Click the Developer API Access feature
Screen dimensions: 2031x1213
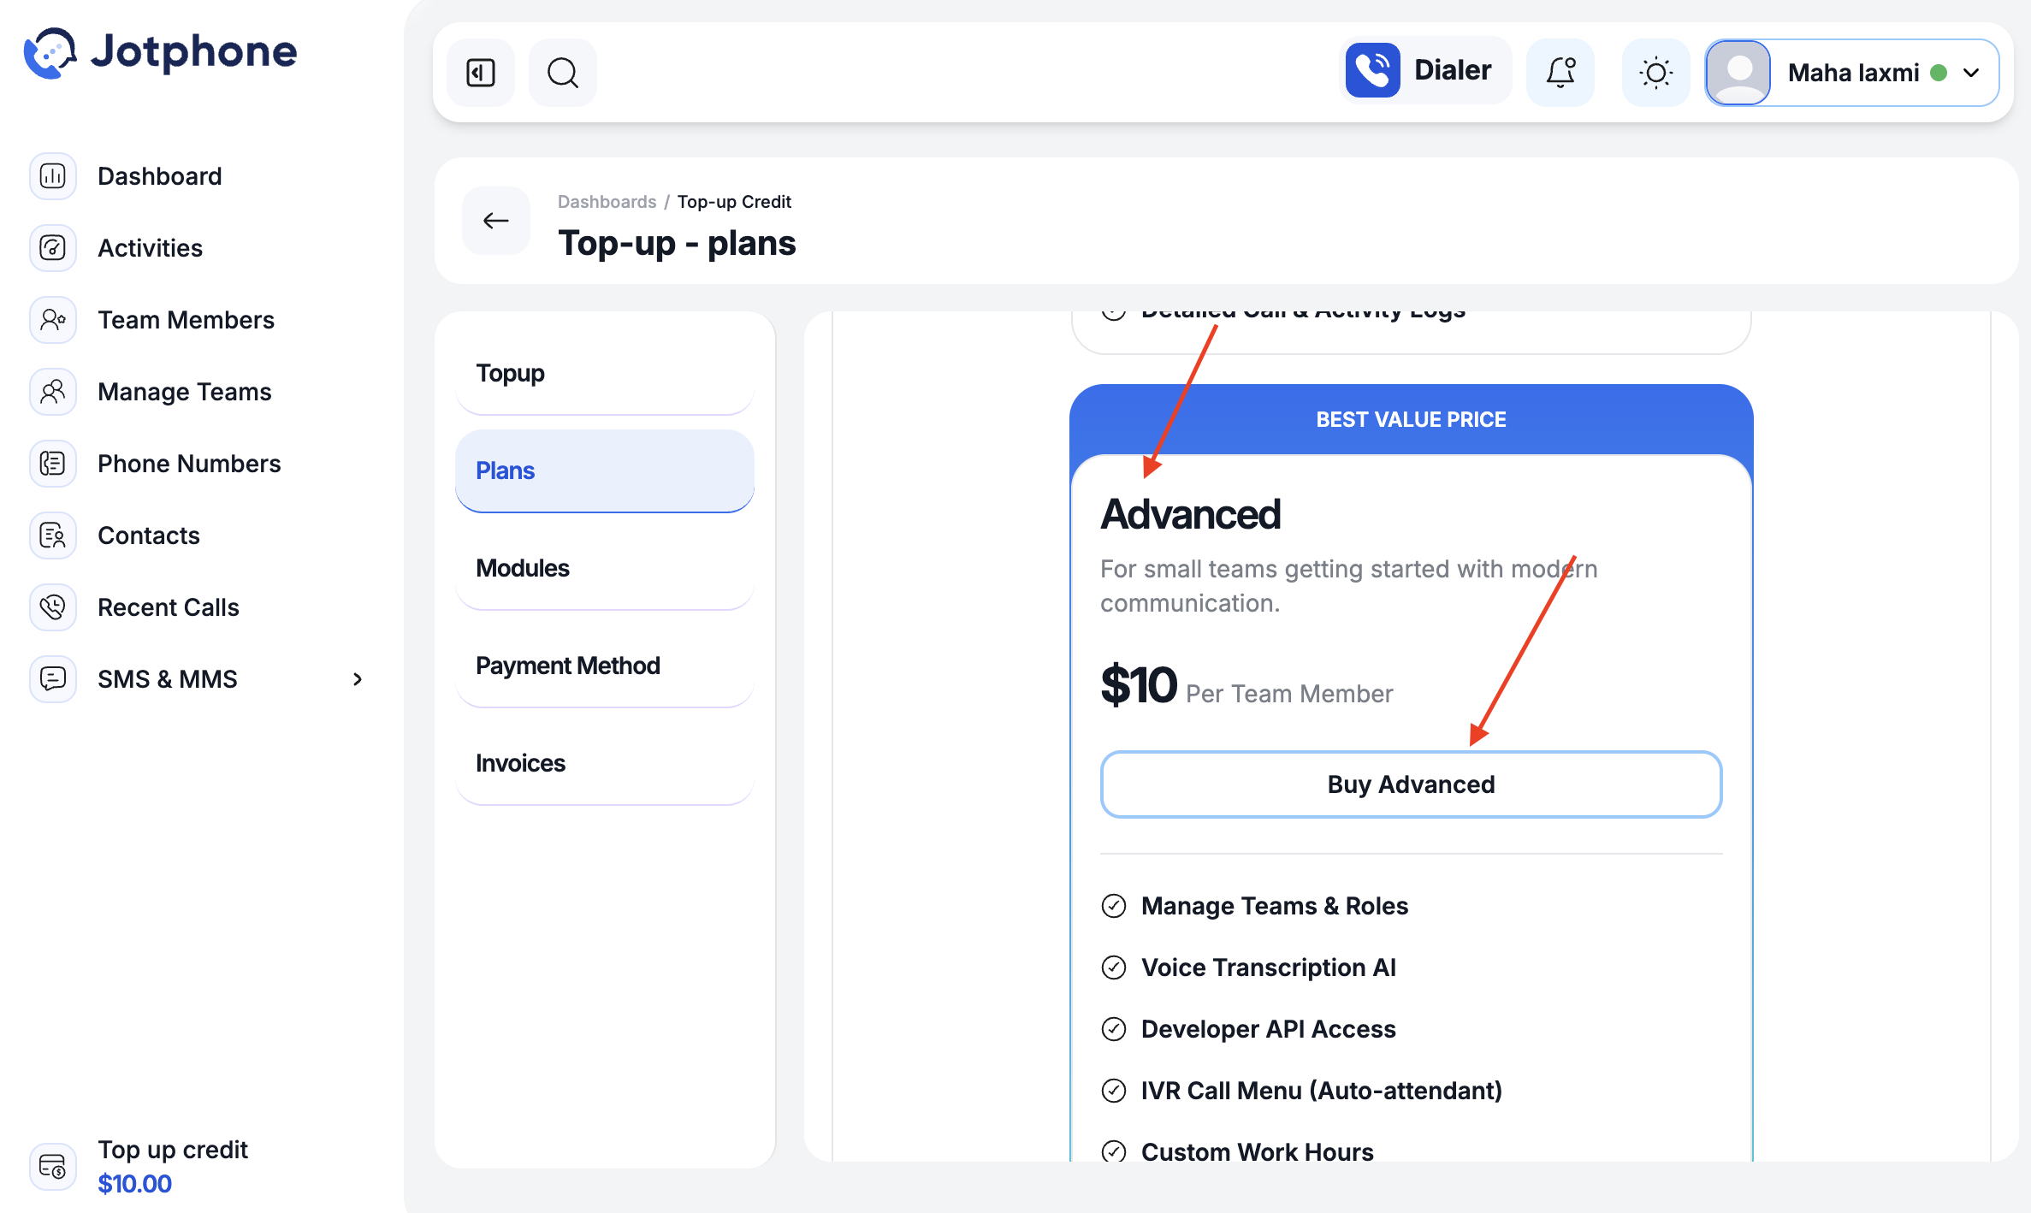1269,1029
